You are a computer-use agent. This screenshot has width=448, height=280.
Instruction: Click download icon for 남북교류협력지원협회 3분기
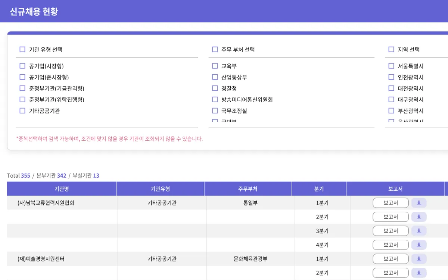419,231
